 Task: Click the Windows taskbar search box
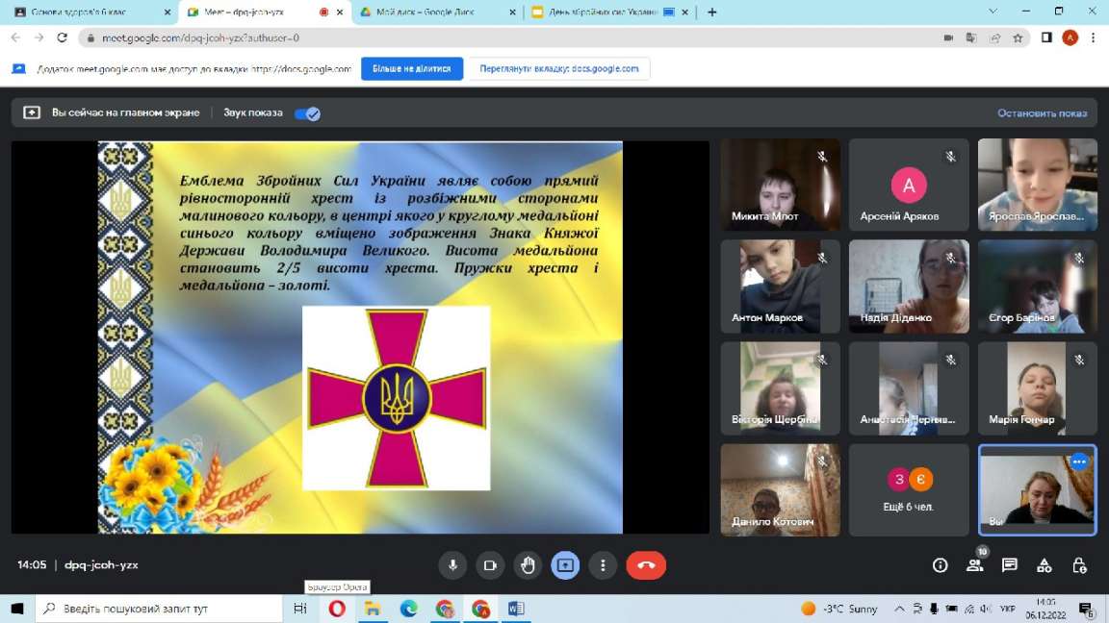pyautogui.click(x=159, y=609)
